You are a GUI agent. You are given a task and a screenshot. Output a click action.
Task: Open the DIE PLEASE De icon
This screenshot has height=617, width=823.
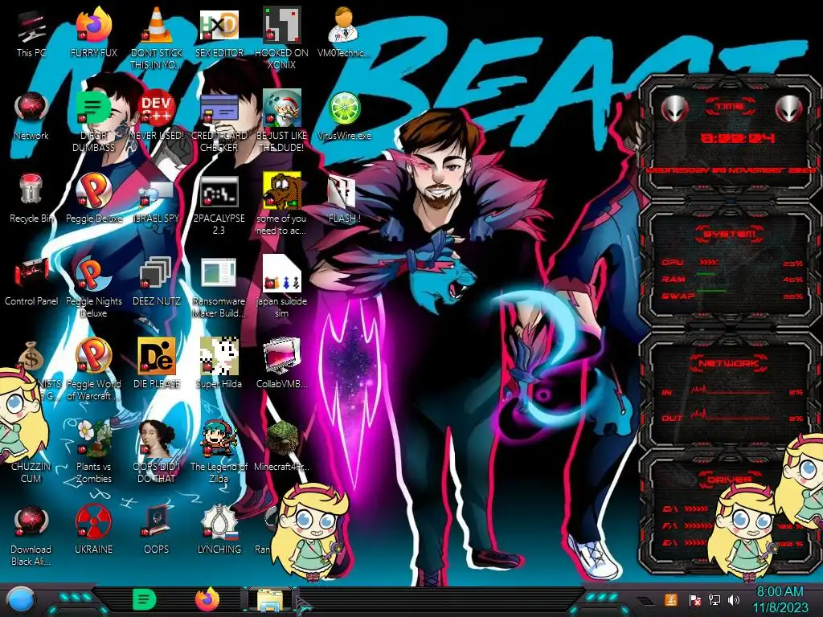tap(157, 364)
